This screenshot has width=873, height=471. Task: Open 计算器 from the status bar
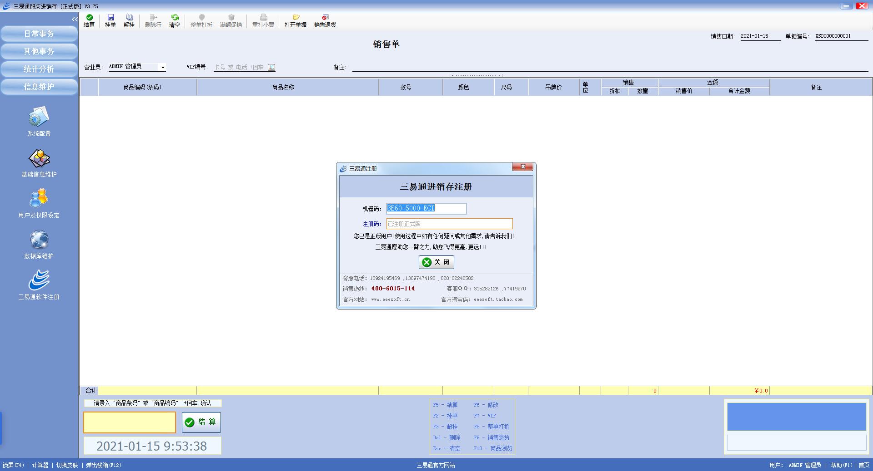[40, 465]
